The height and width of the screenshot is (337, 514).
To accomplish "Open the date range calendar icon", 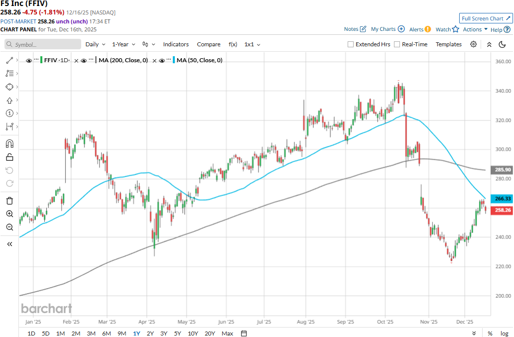I will [x=244, y=334].
